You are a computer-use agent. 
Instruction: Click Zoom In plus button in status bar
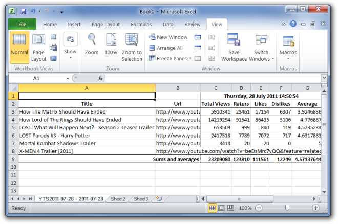pyautogui.click(x=315, y=208)
